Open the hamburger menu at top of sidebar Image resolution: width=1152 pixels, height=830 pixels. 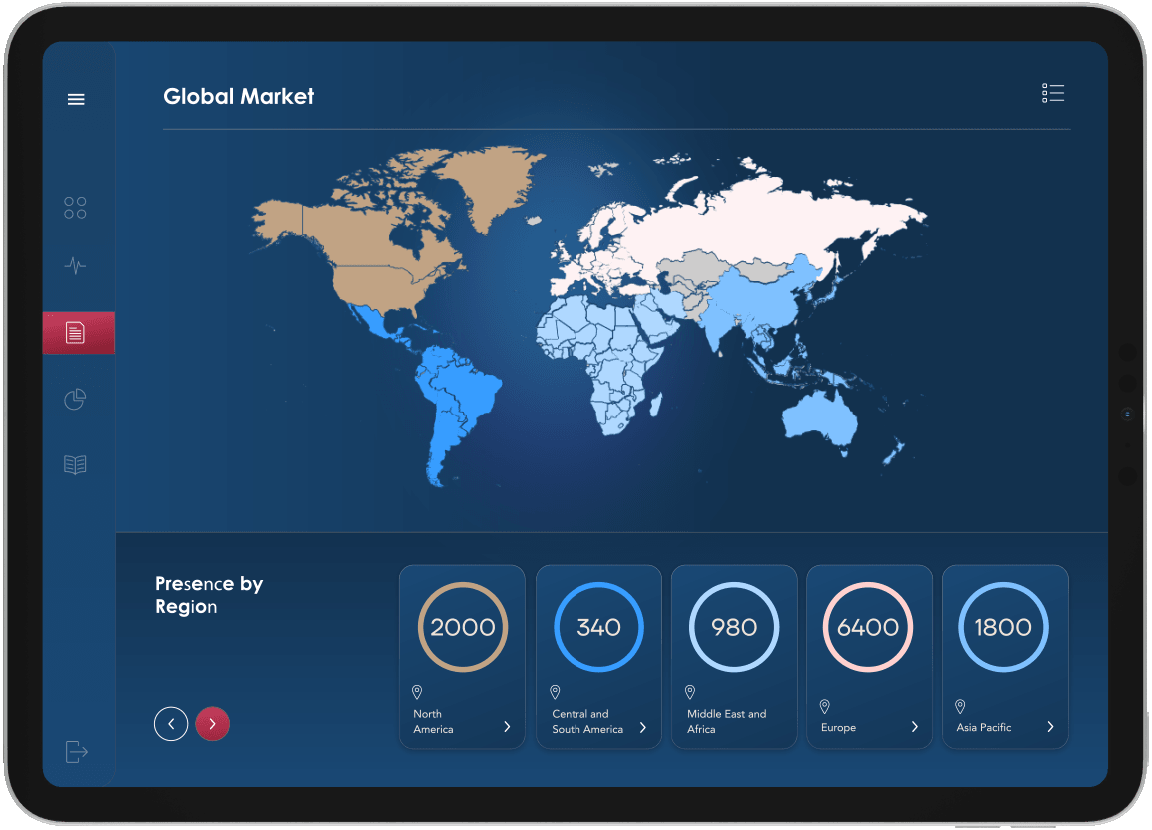pos(76,99)
